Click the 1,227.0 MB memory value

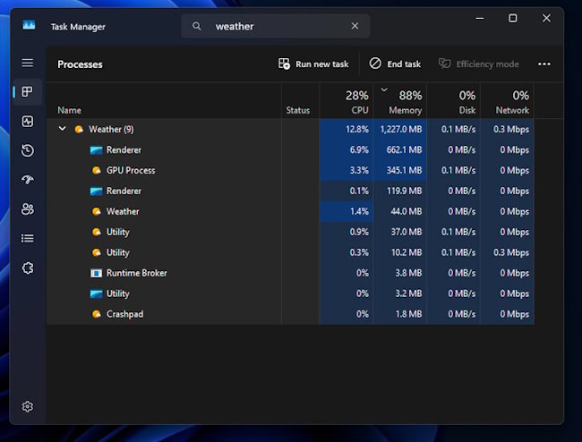pos(401,130)
